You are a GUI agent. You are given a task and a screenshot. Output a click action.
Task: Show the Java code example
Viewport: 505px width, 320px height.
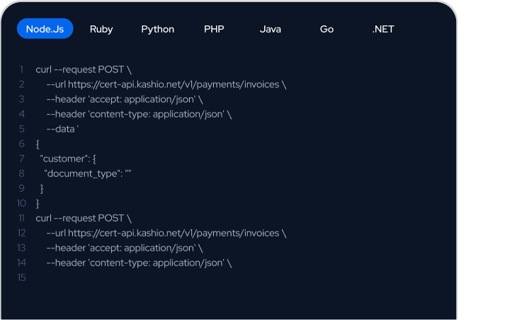pos(271,29)
